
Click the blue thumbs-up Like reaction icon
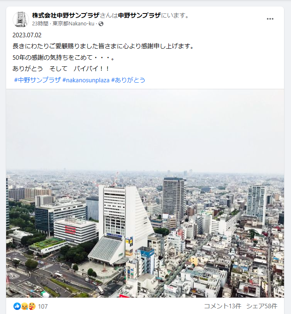tap(17, 306)
